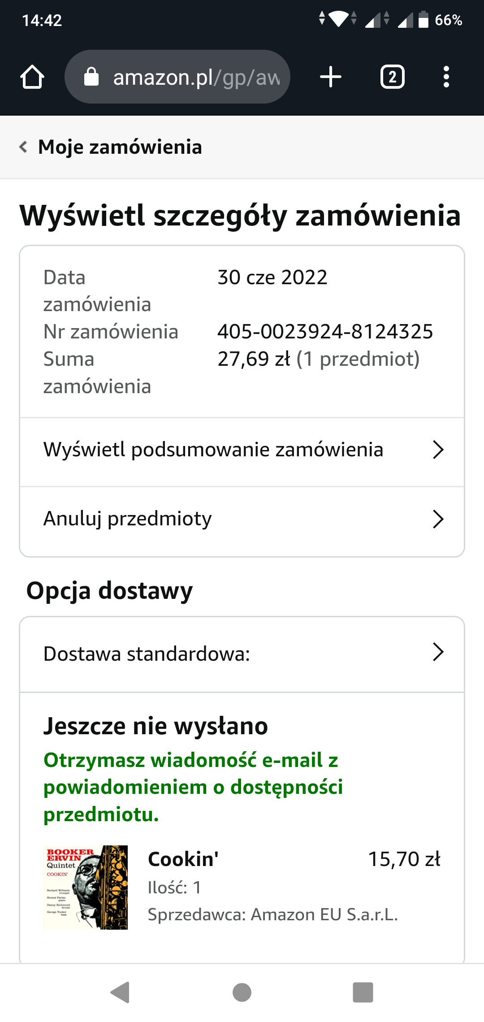484x1022 pixels.
Task: Tap the Booker Ervin album cover thumbnail
Action: (x=85, y=887)
